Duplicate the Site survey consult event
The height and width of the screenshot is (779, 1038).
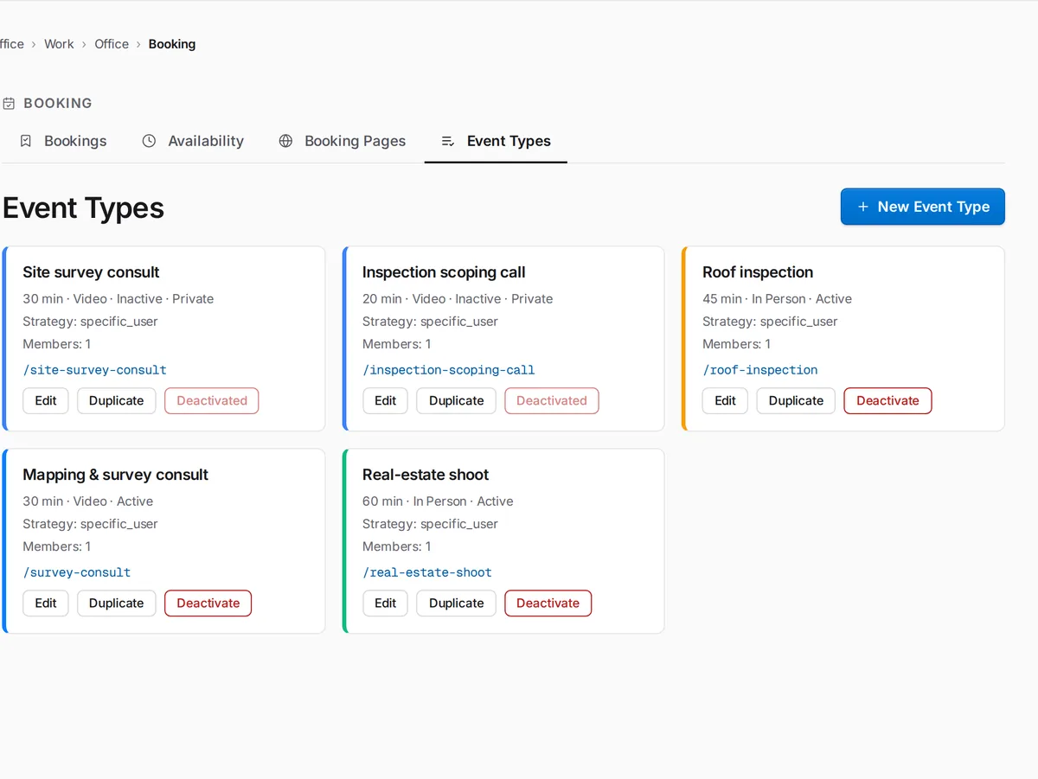[x=117, y=401]
